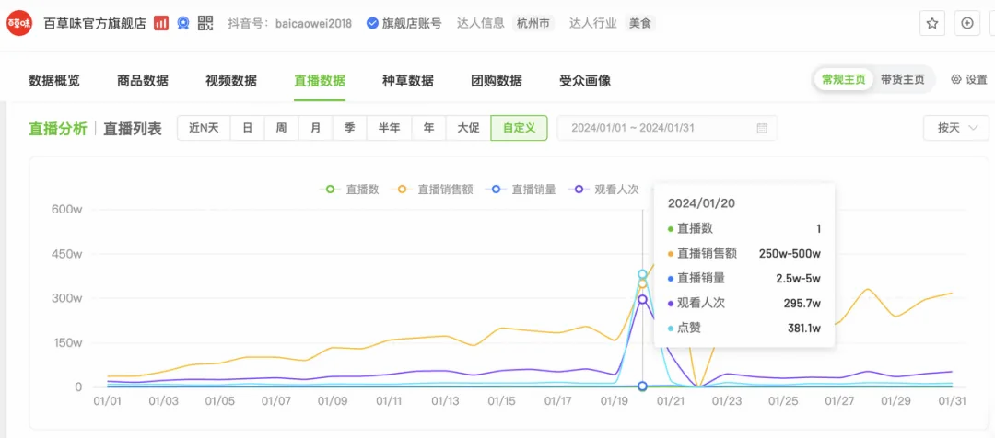Click the red bar chart icon beside store name
The width and height of the screenshot is (995, 438).
pyautogui.click(x=161, y=23)
